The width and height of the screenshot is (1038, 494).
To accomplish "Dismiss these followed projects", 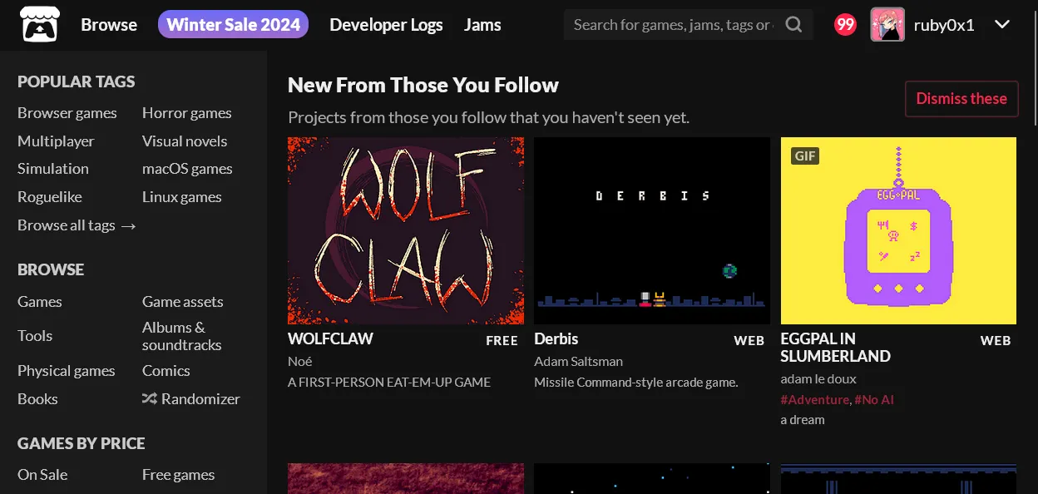I will tap(961, 98).
